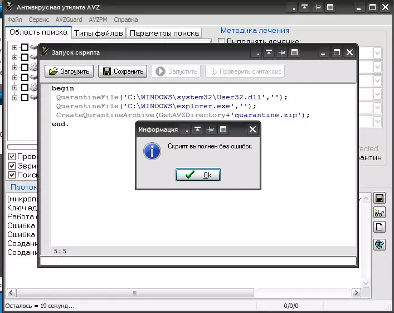Click the input field below script editor
This screenshot has height=313, width=394.
pos(198,261)
